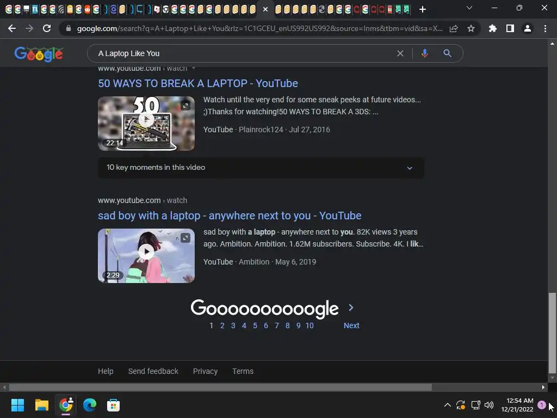Reload the current Google page

pyautogui.click(x=47, y=28)
